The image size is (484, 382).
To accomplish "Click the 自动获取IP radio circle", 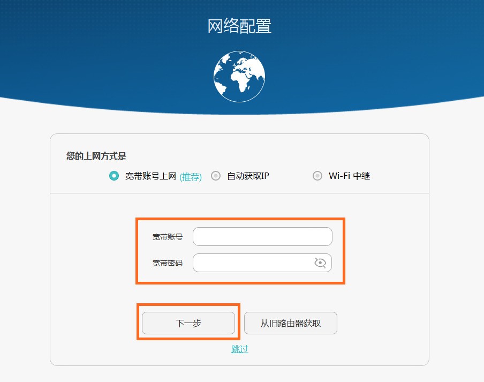I will 215,175.
